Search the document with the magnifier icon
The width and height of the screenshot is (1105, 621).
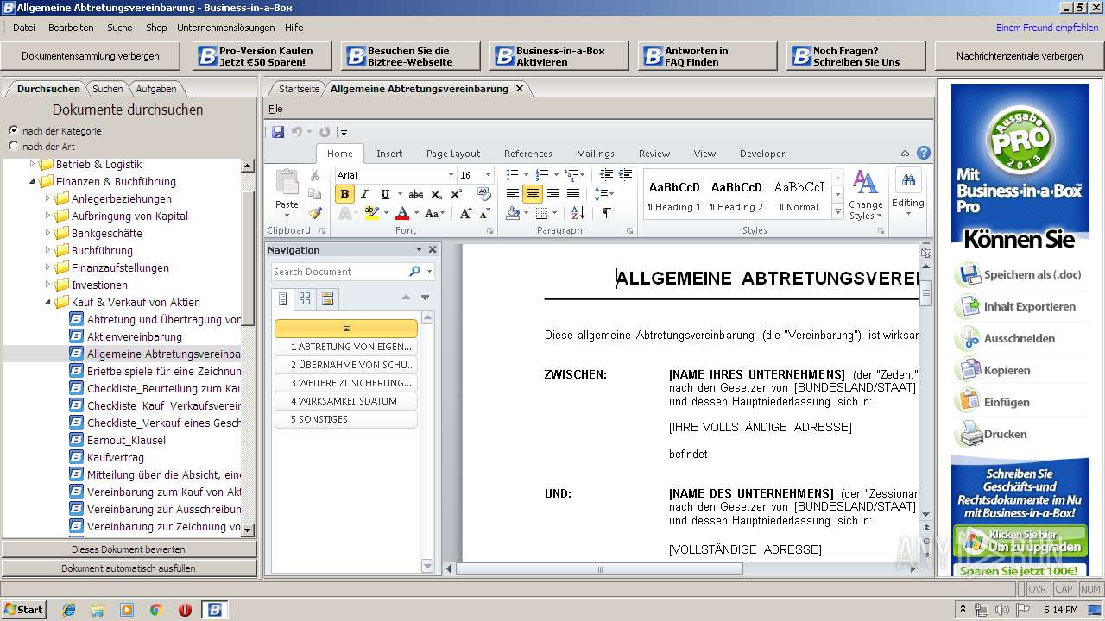(x=414, y=271)
